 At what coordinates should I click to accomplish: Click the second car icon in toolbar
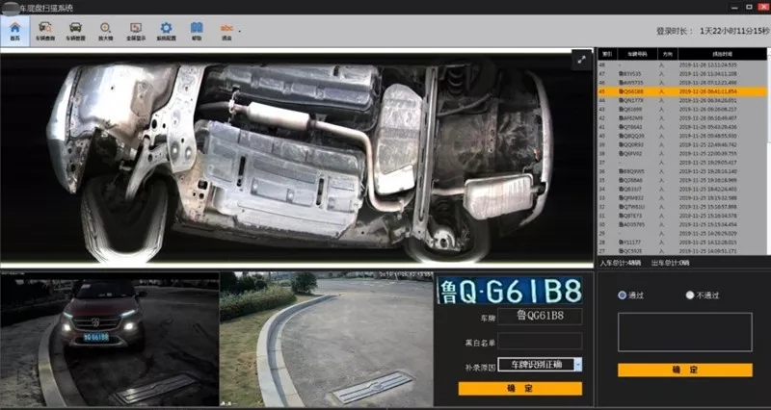pyautogui.click(x=75, y=30)
